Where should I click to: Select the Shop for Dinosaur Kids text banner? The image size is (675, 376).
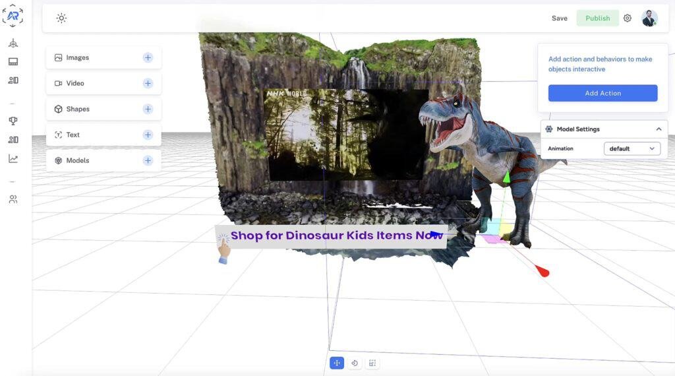330,235
